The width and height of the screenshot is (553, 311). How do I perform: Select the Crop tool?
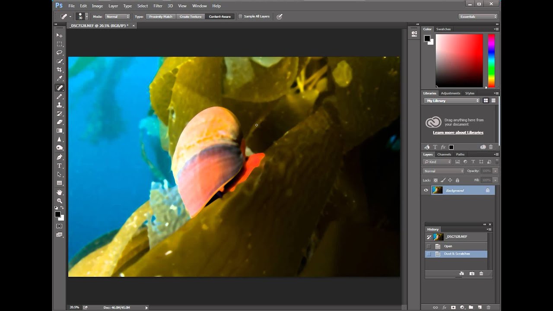(60, 70)
